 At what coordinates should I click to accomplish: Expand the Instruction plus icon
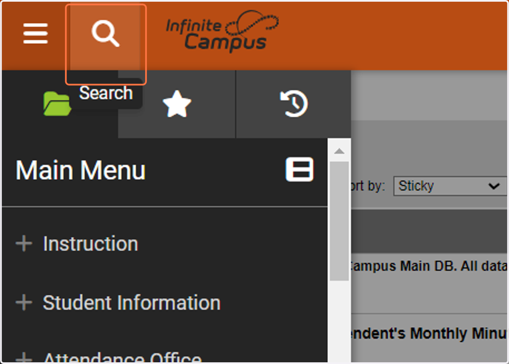point(24,244)
